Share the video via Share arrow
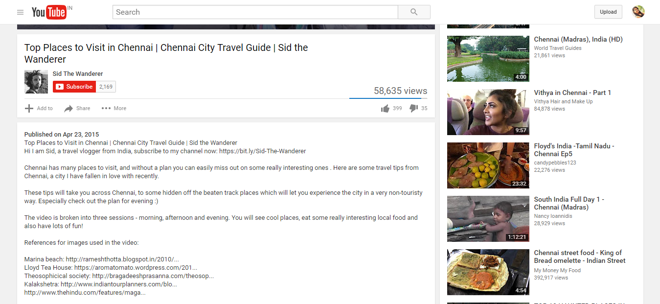This screenshot has height=304, width=660. pos(68,108)
